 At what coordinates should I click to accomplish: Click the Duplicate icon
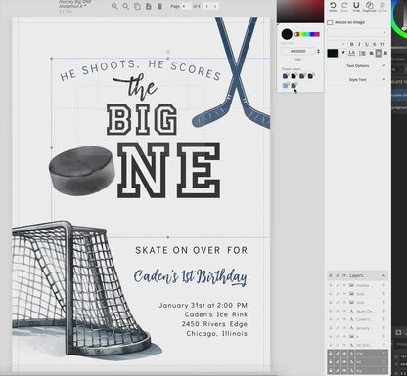click(x=370, y=6)
